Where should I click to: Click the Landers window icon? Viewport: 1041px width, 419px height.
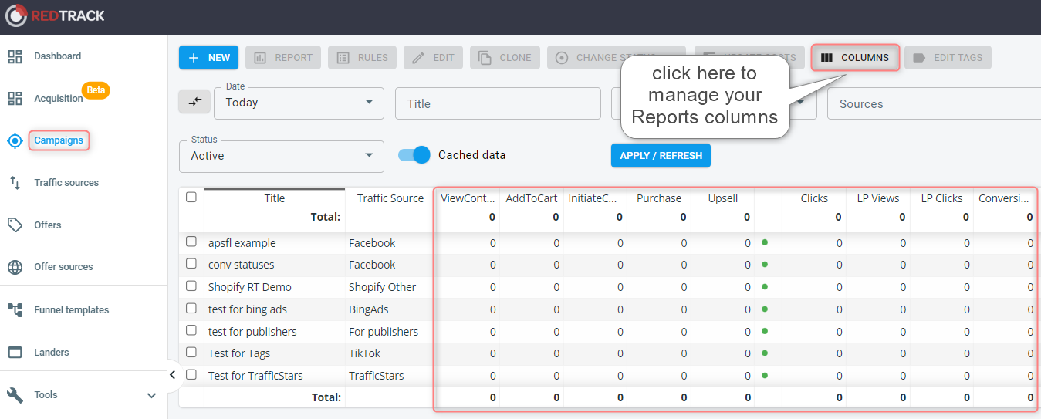15,352
